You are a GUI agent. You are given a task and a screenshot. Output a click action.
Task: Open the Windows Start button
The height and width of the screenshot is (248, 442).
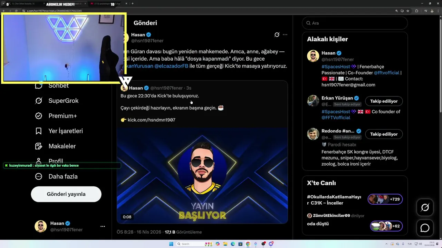[x=171, y=244]
